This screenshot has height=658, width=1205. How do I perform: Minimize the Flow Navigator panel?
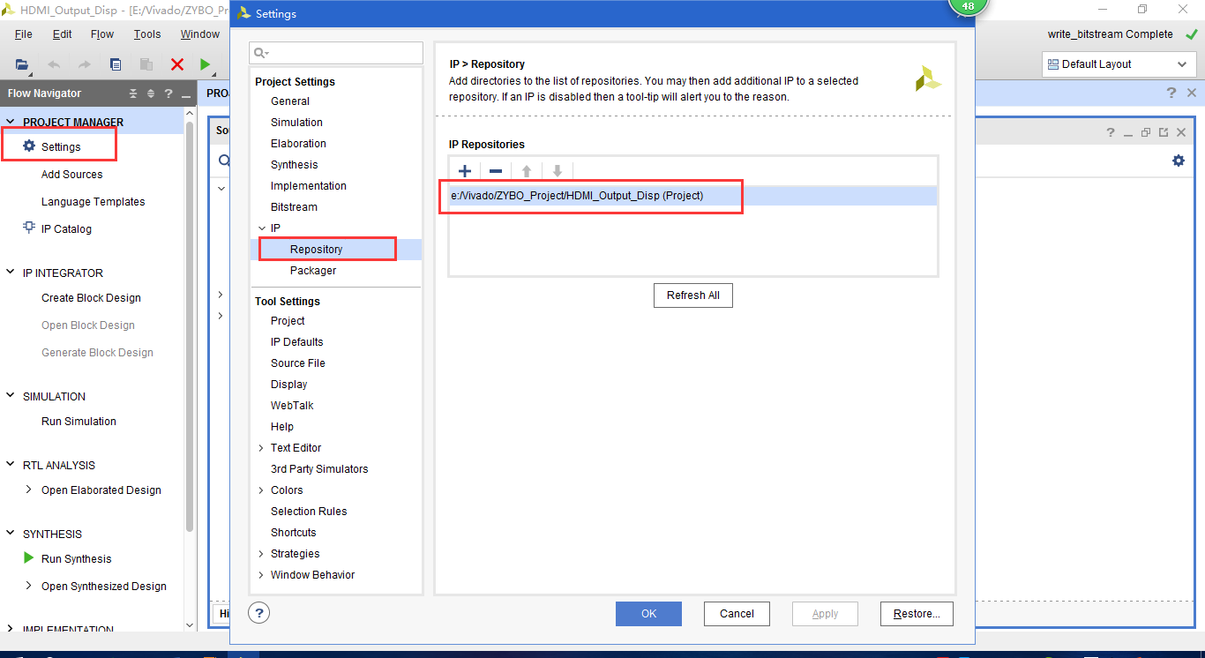pos(186,95)
